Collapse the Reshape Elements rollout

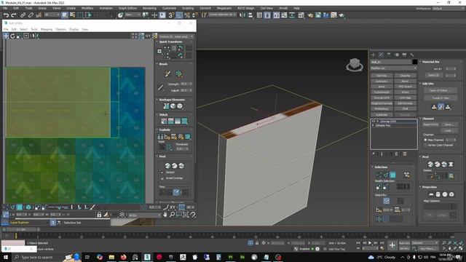point(157,100)
